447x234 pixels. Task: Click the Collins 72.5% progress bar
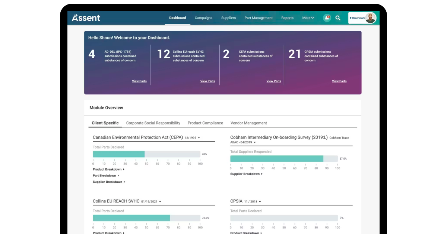[146, 218]
